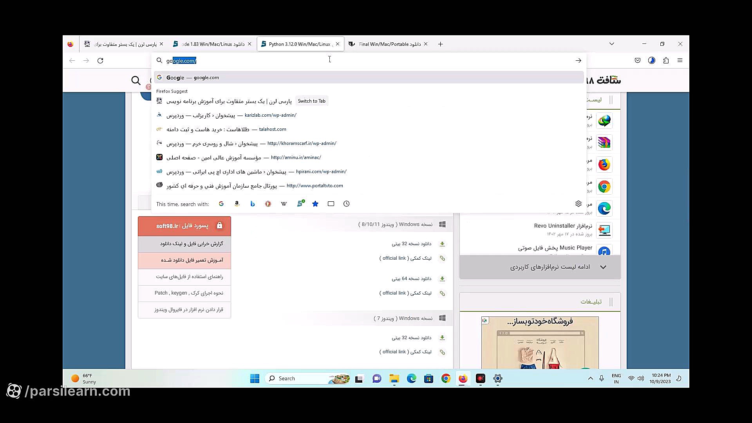
Task: Open the talahost.com suggestion
Action: click(x=368, y=129)
